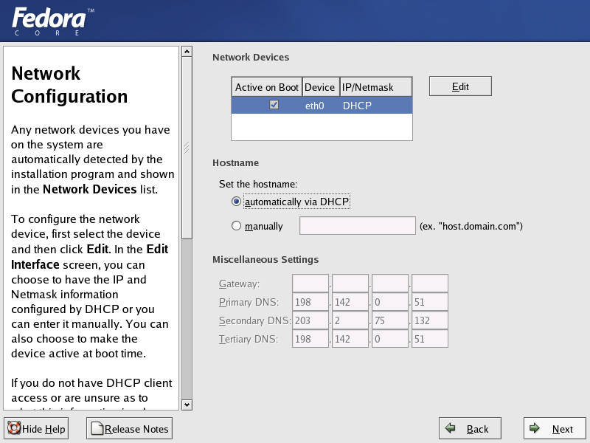Click the Hide Help button label
The image size is (590, 443).
coord(44,429)
